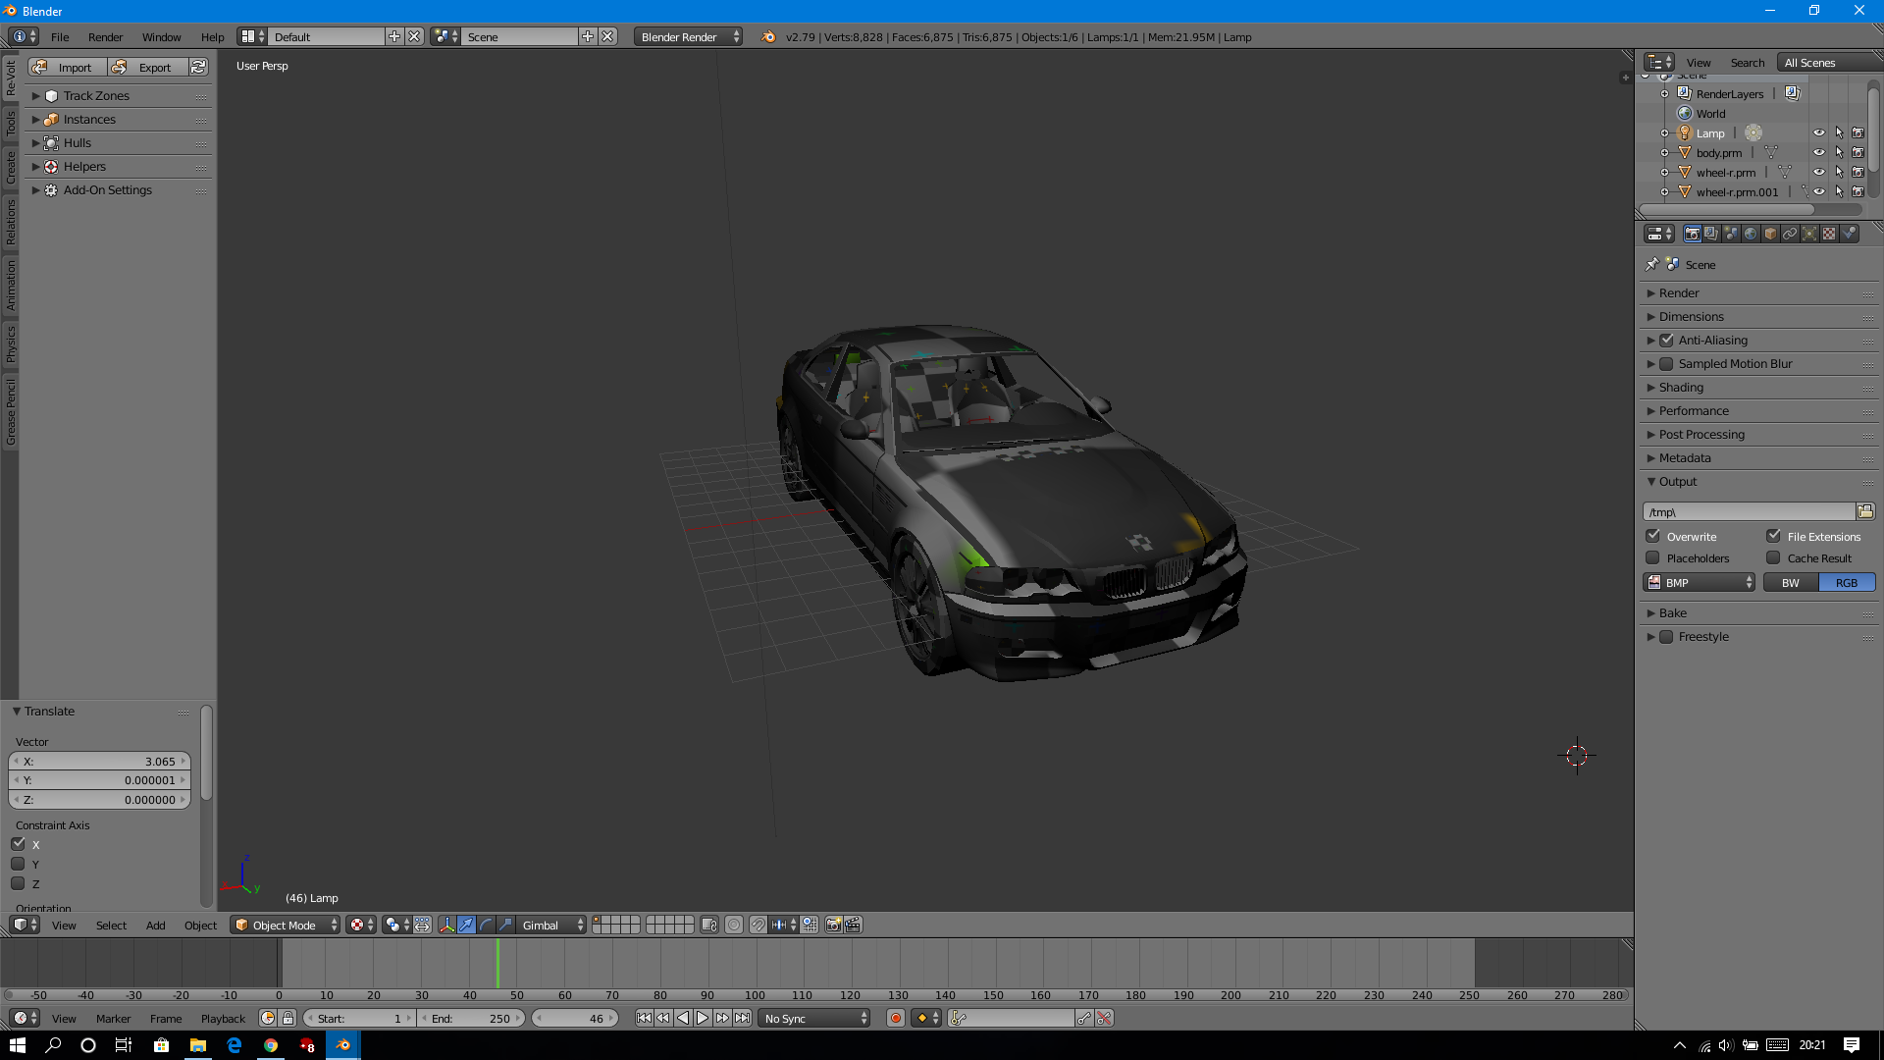Open the BMP file format dropdown
Screen dimensions: 1884x1060
click(x=1700, y=582)
